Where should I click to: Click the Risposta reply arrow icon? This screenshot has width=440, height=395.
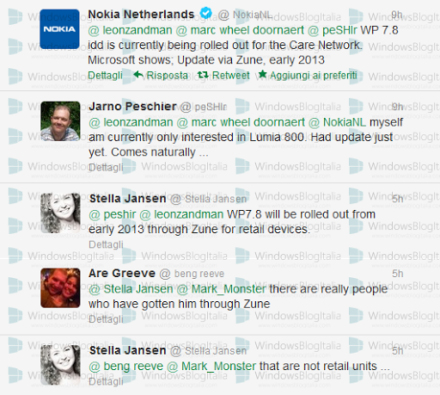tap(138, 75)
